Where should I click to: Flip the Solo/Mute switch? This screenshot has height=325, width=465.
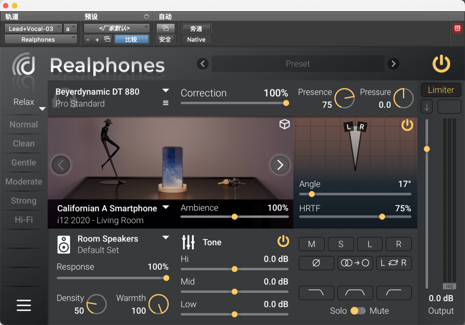358,311
